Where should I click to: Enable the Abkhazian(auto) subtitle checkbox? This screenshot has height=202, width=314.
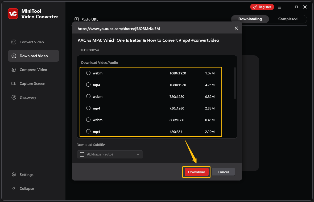coord(82,154)
